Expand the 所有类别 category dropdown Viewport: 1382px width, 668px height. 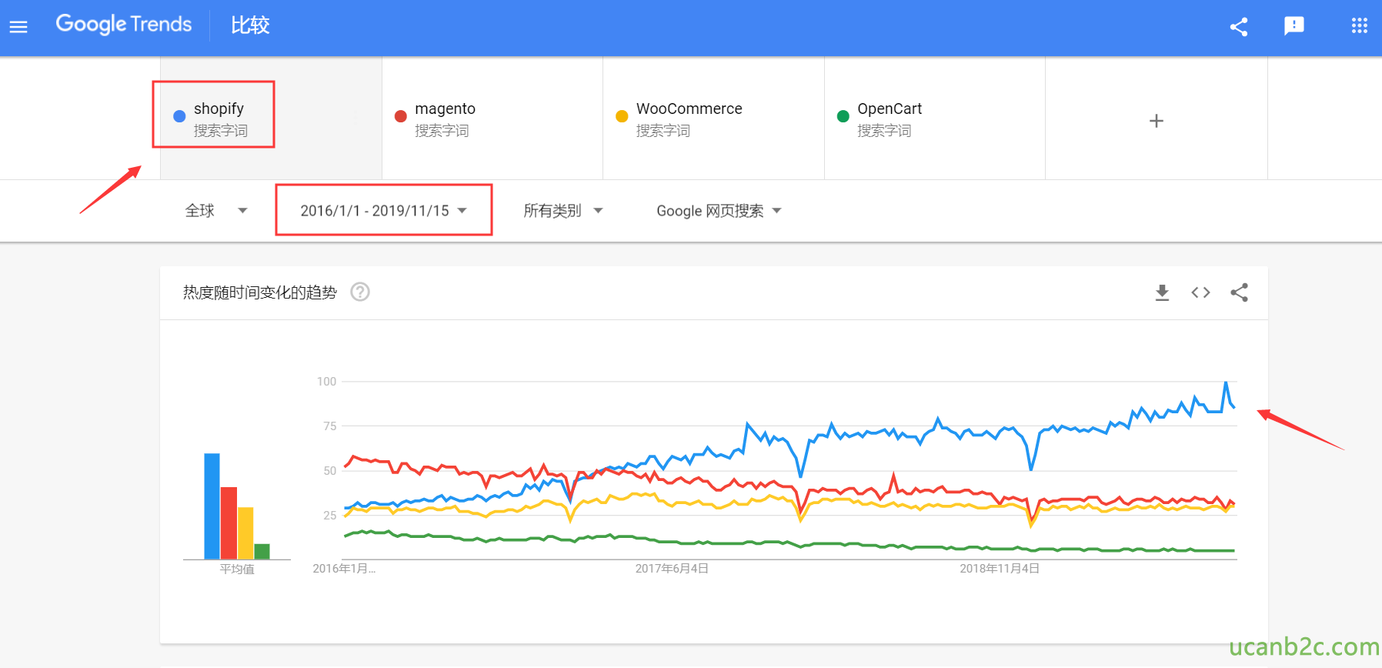click(562, 210)
